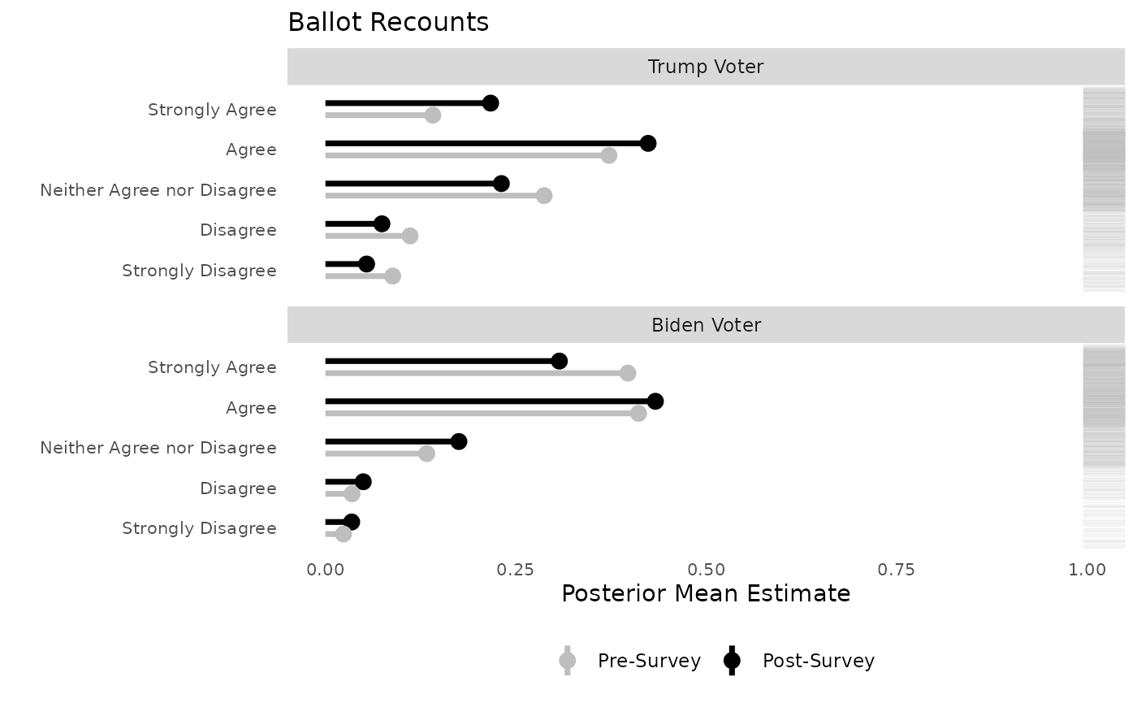This screenshot has width=1137, height=703.
Task: Click the Posterior Mean Estimate axis title
Action: tap(706, 594)
